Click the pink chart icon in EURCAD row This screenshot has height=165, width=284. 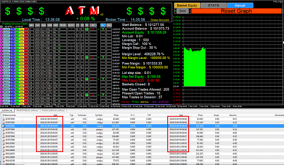click(x=1, y=57)
